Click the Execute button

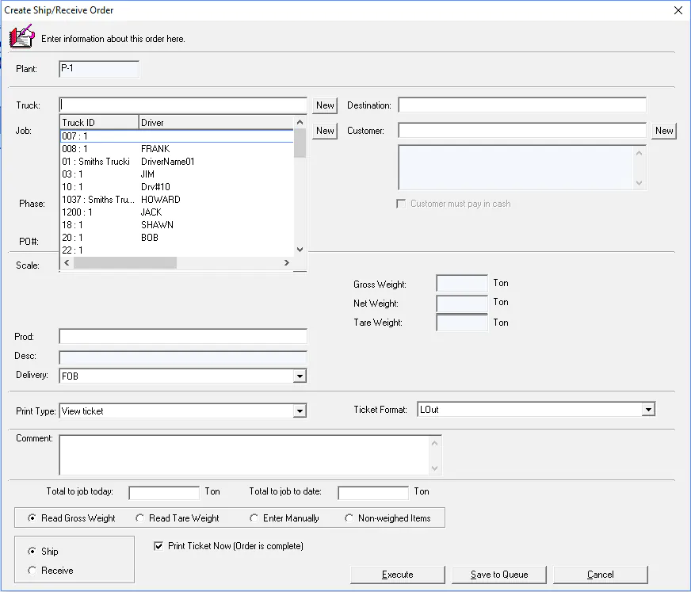coord(397,575)
